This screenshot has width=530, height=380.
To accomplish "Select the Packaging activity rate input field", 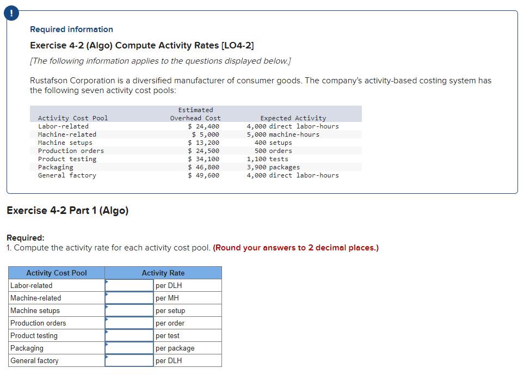I will [129, 348].
